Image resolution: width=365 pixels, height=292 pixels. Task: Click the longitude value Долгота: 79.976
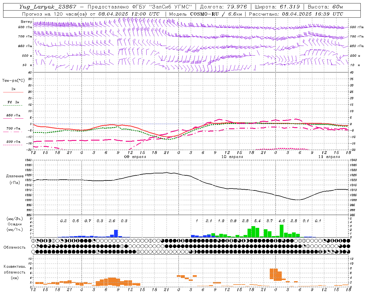pos(224,7)
